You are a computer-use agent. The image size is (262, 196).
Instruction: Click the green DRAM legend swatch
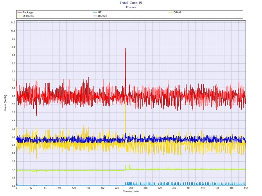coord(170,12)
